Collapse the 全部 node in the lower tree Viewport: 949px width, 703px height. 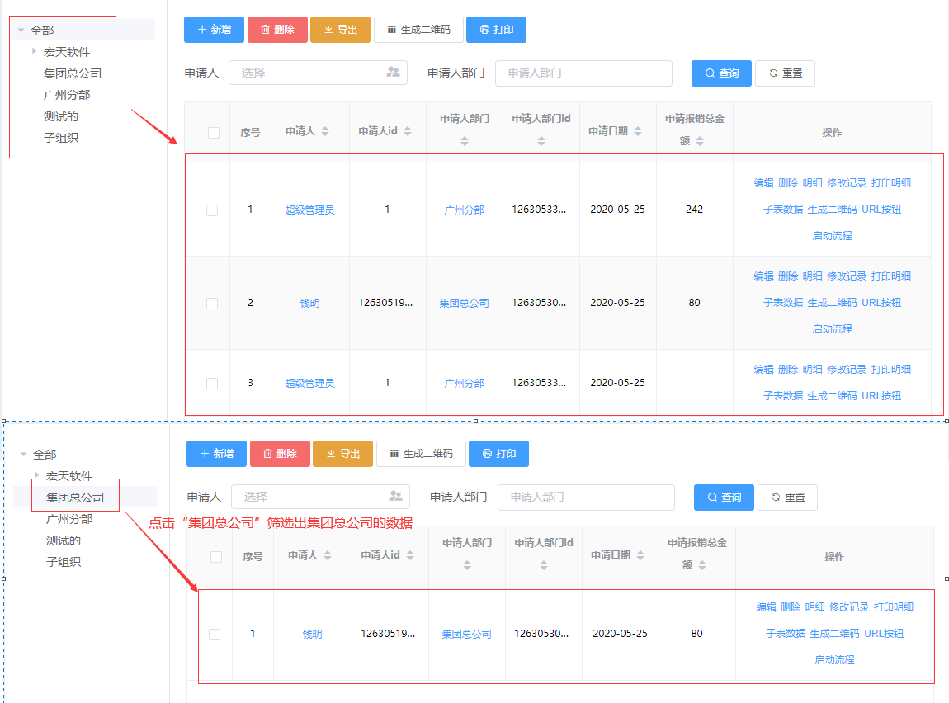click(24, 455)
